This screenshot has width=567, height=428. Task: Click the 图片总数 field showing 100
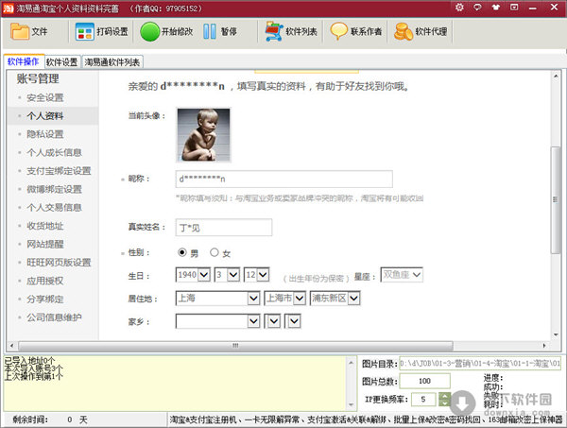[x=425, y=381]
